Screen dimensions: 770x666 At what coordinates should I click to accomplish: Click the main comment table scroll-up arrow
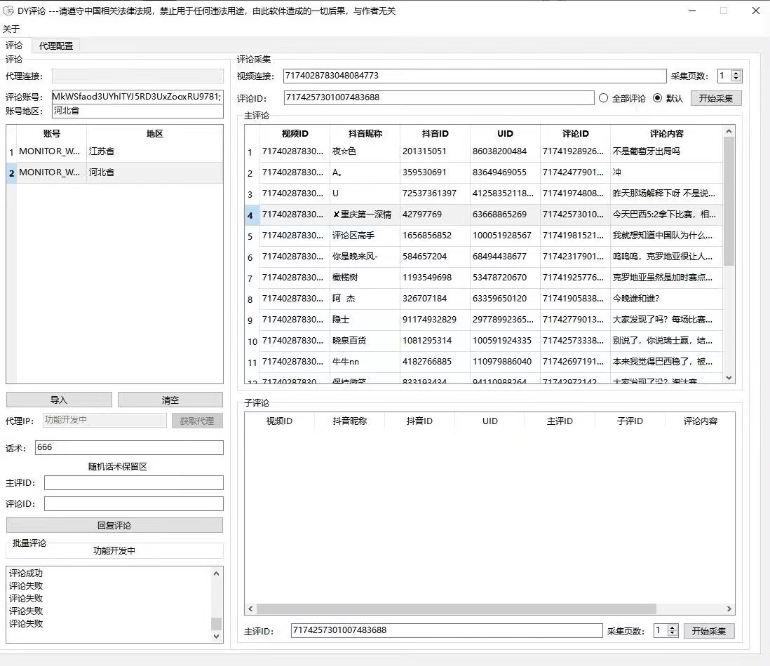coord(729,131)
